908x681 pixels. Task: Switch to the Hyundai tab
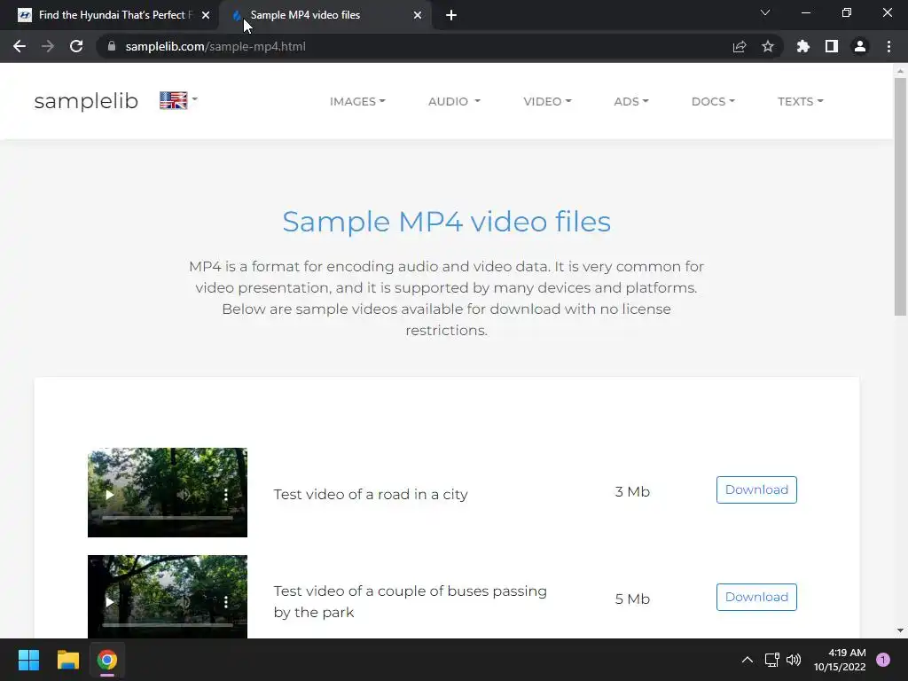(x=113, y=16)
